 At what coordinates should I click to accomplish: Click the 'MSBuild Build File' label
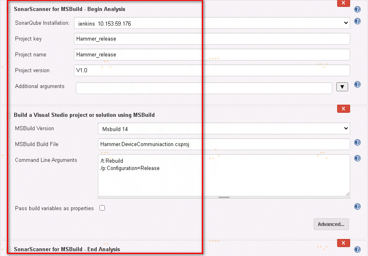(x=37, y=144)
